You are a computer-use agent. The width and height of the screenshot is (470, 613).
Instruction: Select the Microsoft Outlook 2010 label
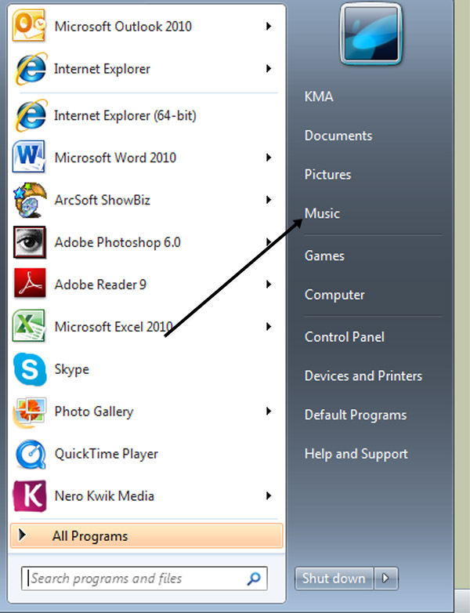(123, 26)
